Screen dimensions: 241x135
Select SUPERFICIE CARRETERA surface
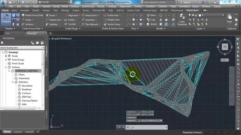pos(26,71)
